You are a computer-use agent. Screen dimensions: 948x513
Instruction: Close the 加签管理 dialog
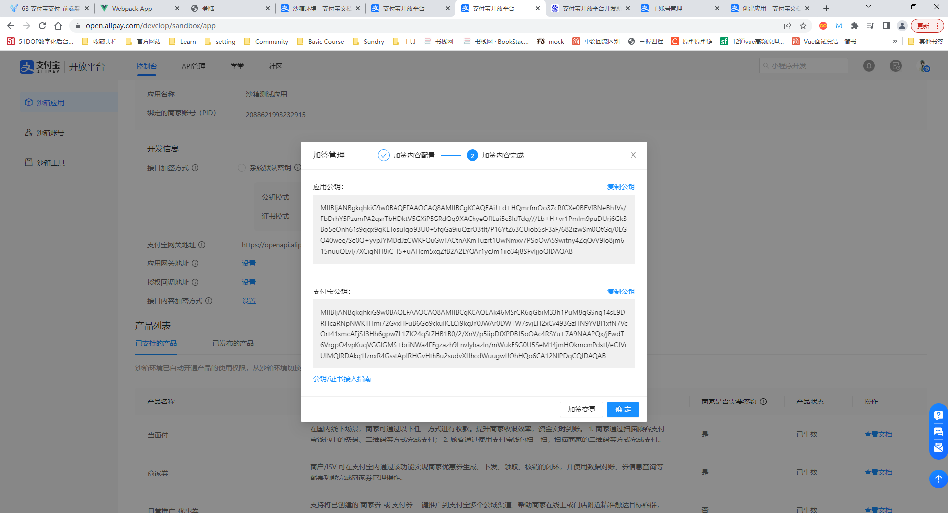(633, 155)
